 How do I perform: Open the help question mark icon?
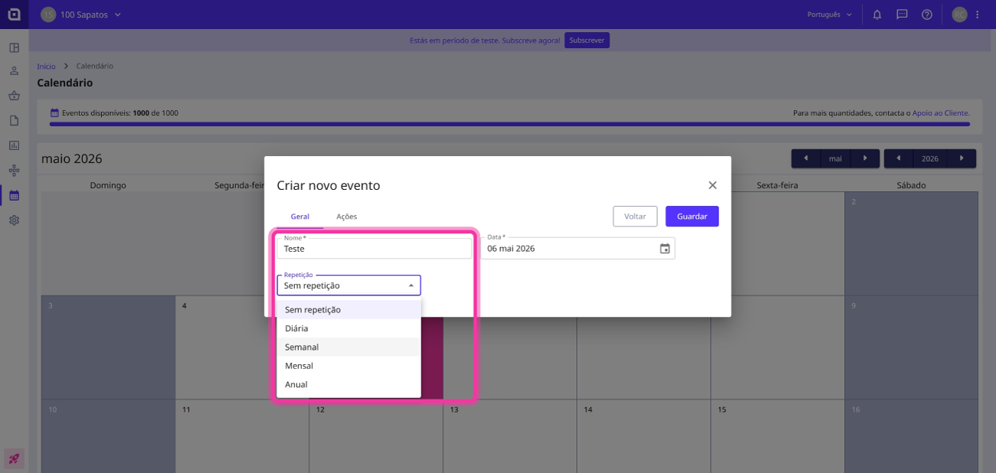pos(926,15)
